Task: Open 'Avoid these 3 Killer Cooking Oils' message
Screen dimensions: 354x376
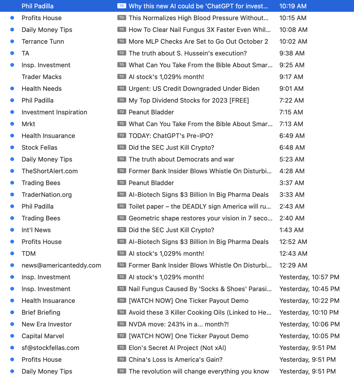Action: point(200,312)
